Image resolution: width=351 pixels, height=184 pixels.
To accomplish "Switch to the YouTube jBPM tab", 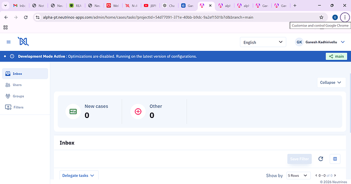I will 150,6.
